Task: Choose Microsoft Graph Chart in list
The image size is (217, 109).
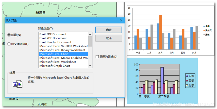Action: point(63,66)
